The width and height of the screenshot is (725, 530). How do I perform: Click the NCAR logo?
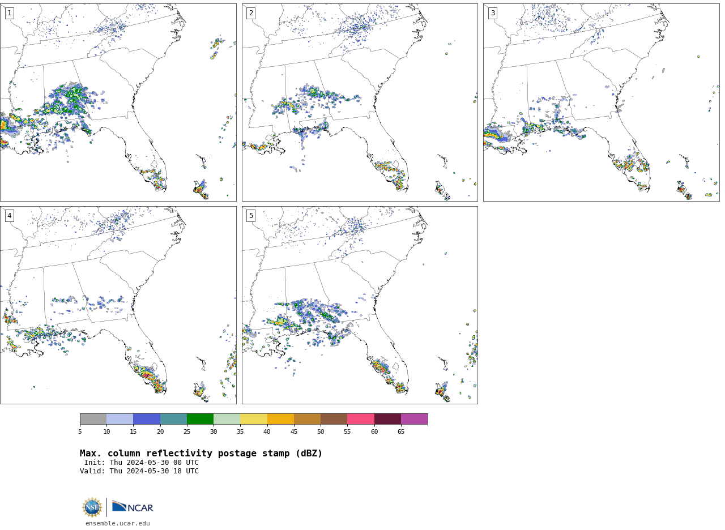(x=133, y=507)
